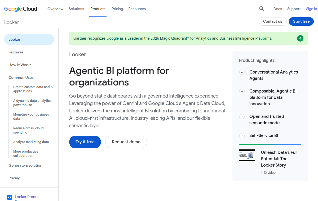Viewport: 318px width, 201px height.
Task: Go to the Pricing top nav item
Action: coord(117,9)
